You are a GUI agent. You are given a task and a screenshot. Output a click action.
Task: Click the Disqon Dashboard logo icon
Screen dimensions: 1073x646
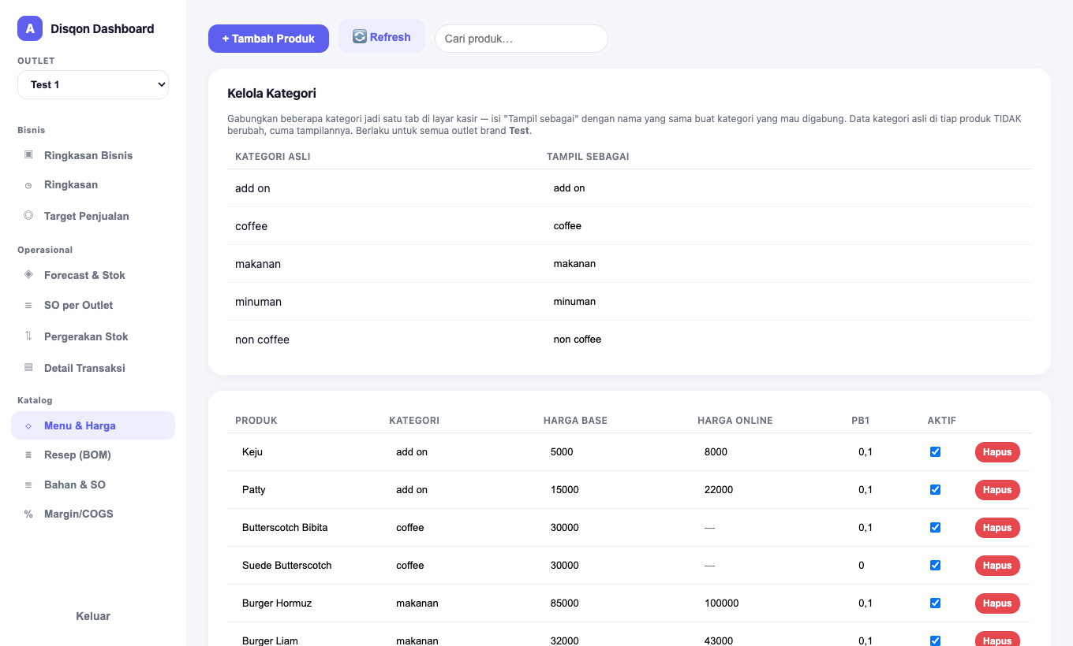tap(30, 28)
